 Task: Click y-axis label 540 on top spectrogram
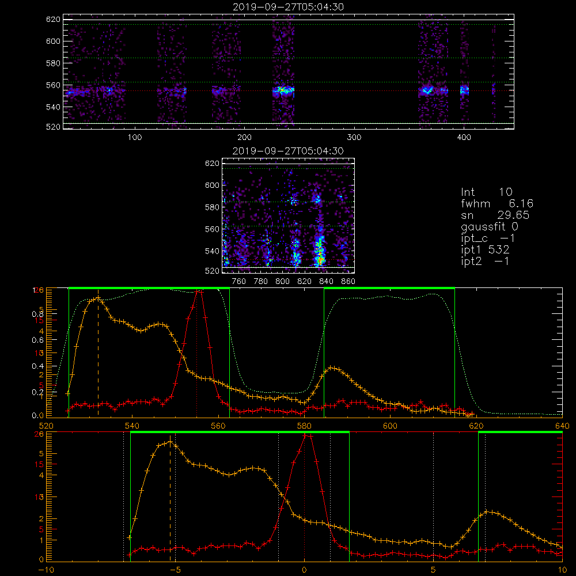(53, 107)
